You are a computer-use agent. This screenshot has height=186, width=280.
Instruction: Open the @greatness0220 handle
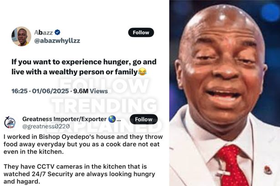[46, 127]
